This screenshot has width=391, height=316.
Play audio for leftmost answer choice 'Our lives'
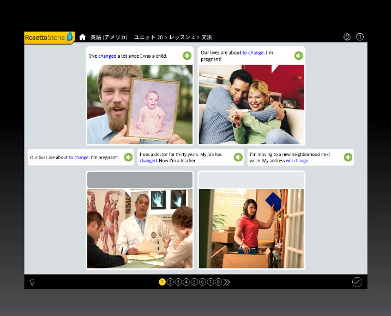[128, 157]
